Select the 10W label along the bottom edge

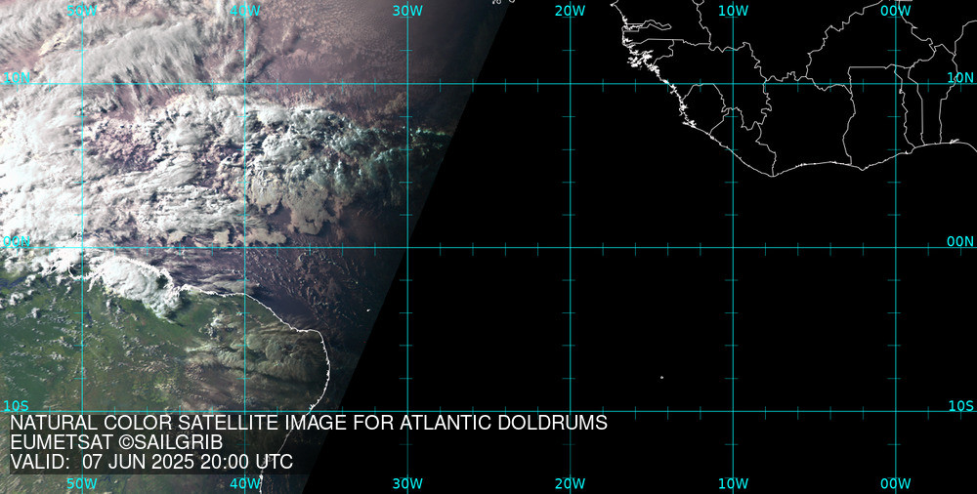(x=733, y=483)
